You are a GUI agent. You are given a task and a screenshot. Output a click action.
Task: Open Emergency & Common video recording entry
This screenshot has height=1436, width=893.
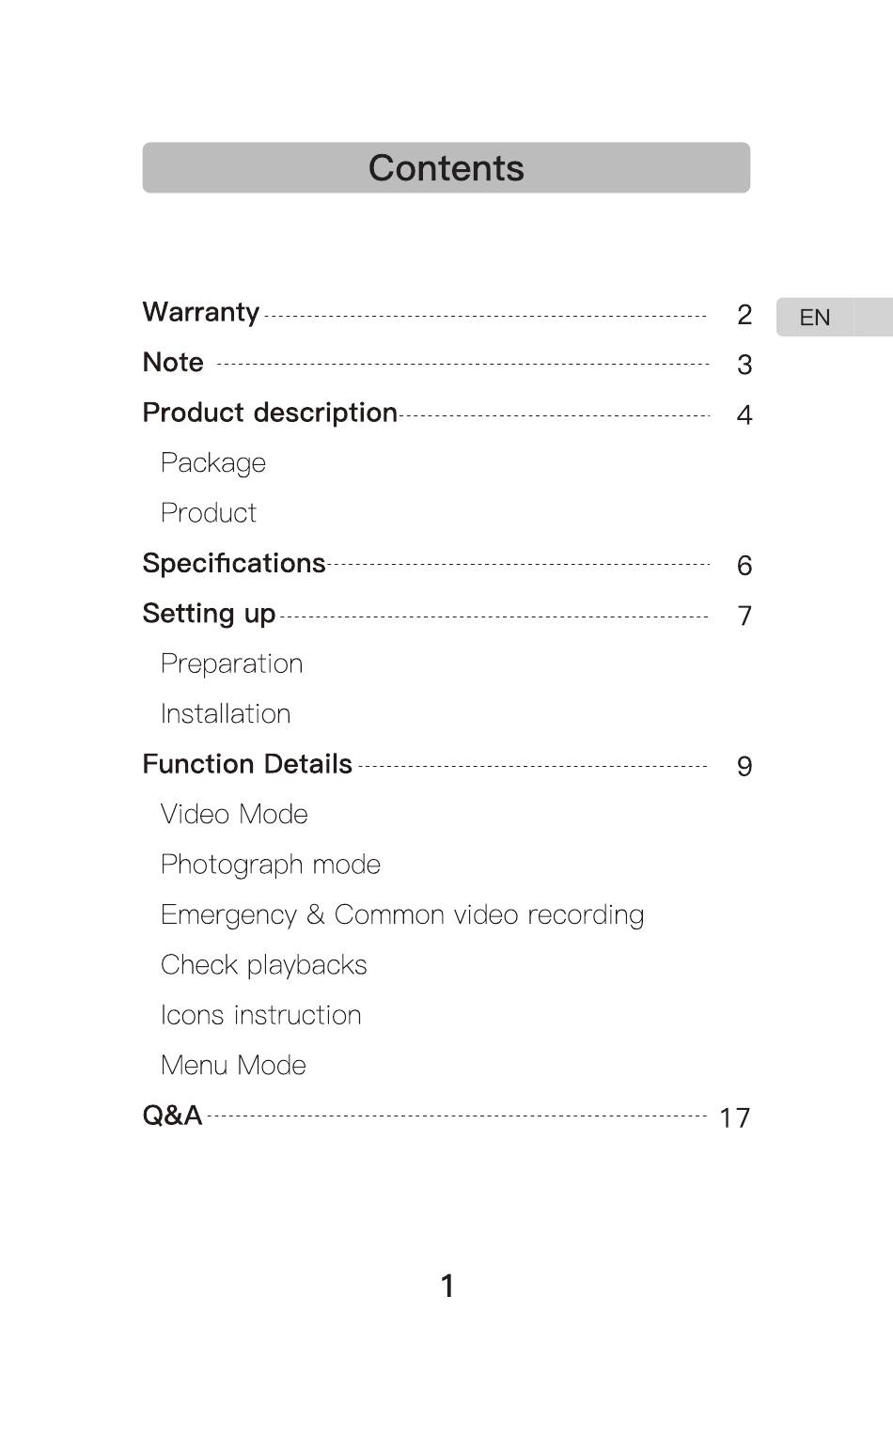point(402,915)
